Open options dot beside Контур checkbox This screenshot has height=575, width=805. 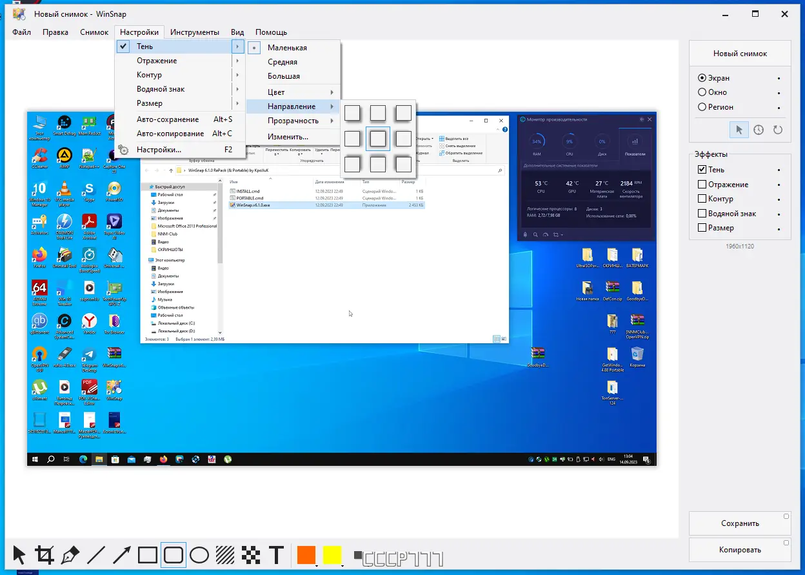click(779, 199)
